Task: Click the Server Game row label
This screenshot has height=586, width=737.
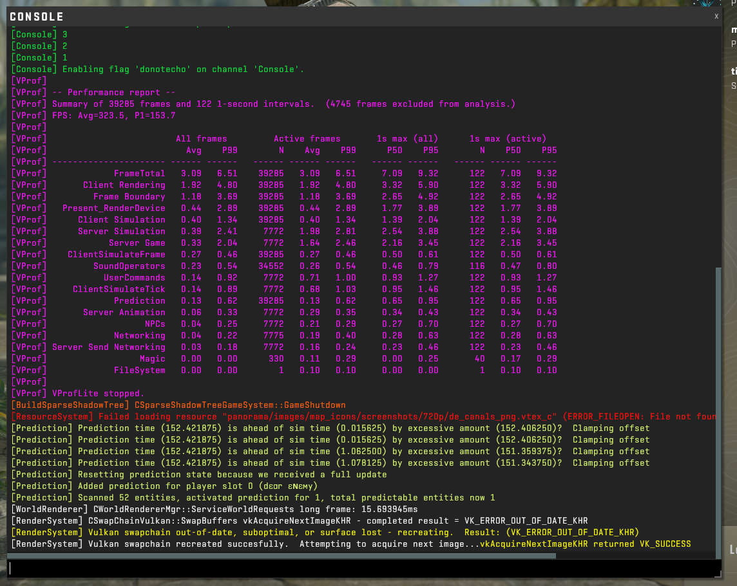Action: coord(137,243)
